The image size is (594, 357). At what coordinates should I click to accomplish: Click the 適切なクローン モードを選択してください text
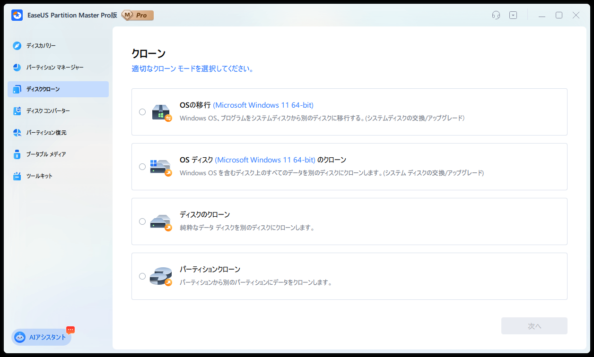192,69
